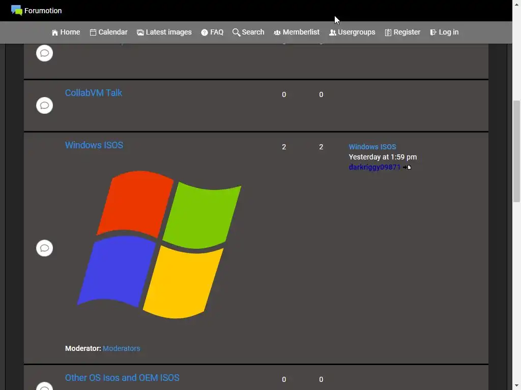Click the topmost forum speech bubble icon
Viewport: 521px width, 390px height.
click(x=45, y=53)
